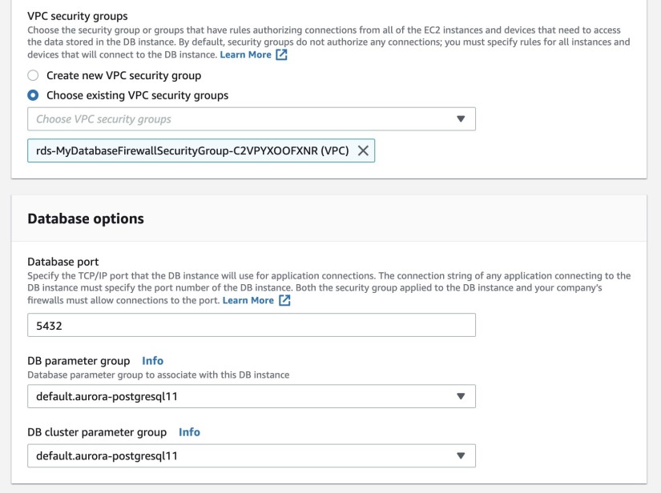Select Create new VPC security group option
Viewport: 661px width, 493px height.
click(x=33, y=75)
